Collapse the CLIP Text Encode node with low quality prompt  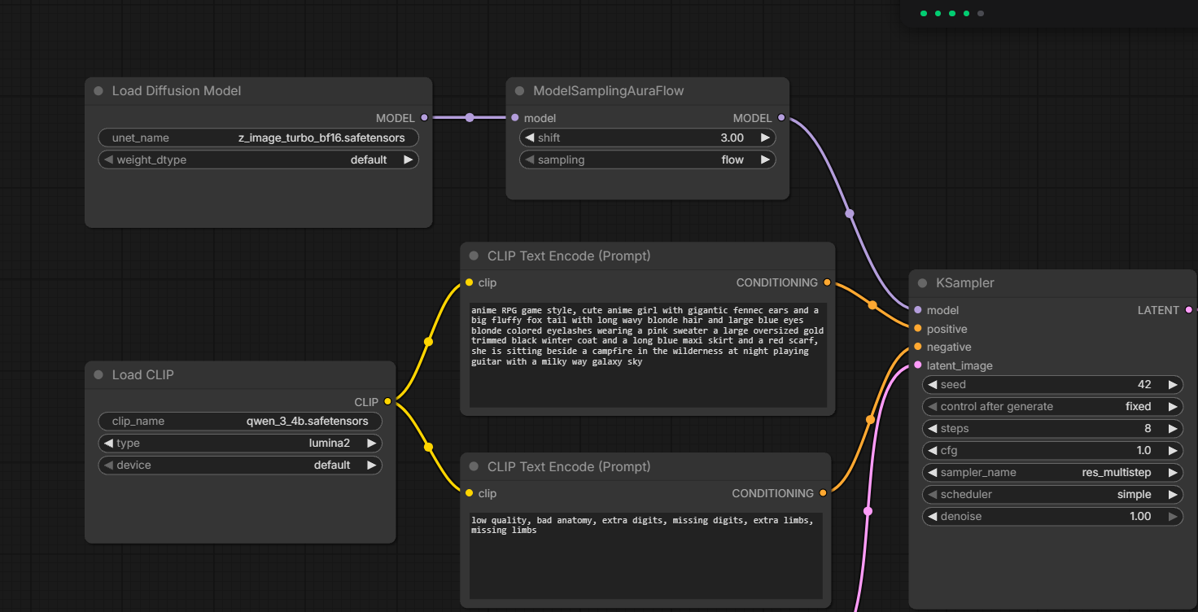pos(474,467)
